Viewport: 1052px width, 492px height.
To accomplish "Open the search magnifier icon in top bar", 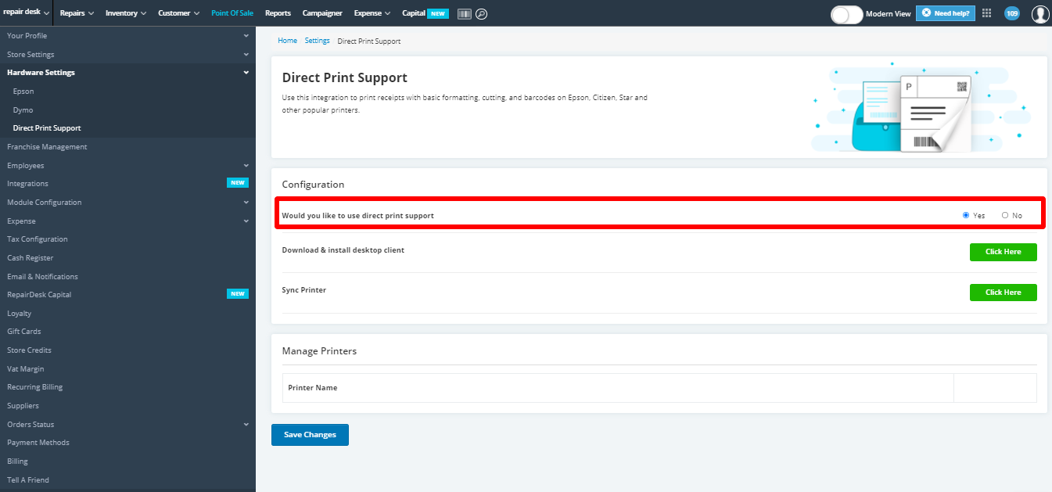I will click(x=482, y=13).
